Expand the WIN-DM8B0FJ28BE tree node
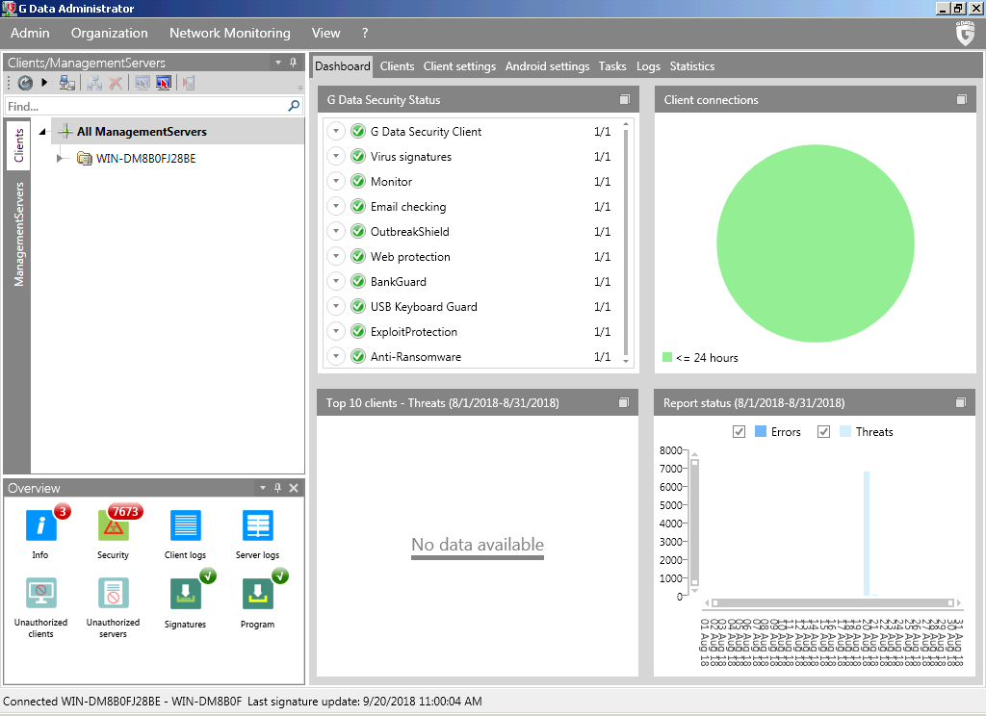The height and width of the screenshot is (716, 986). click(61, 158)
